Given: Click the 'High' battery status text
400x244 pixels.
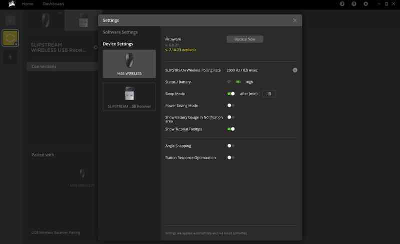Looking at the screenshot, I should click(x=249, y=82).
